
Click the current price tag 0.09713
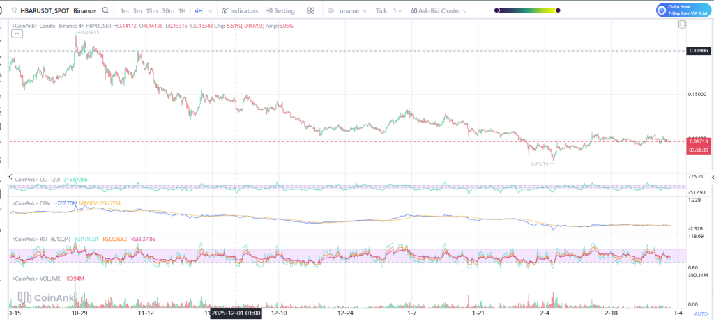point(699,141)
